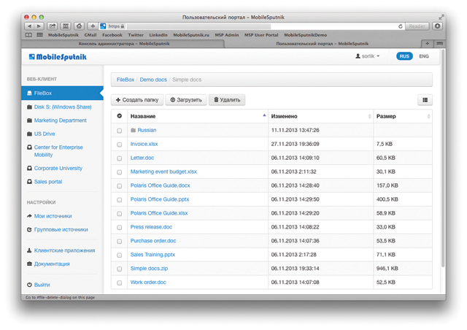Open the GMail bookmark
The image size is (467, 330).
coord(90,35)
